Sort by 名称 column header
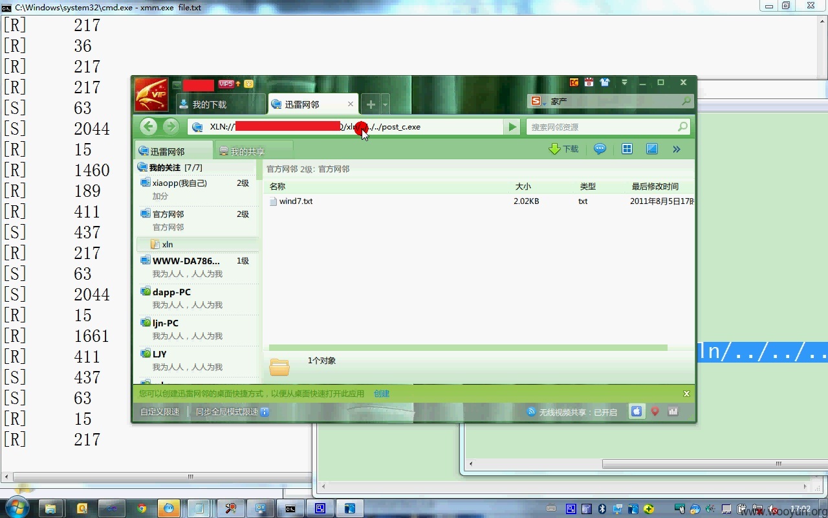 coord(278,186)
